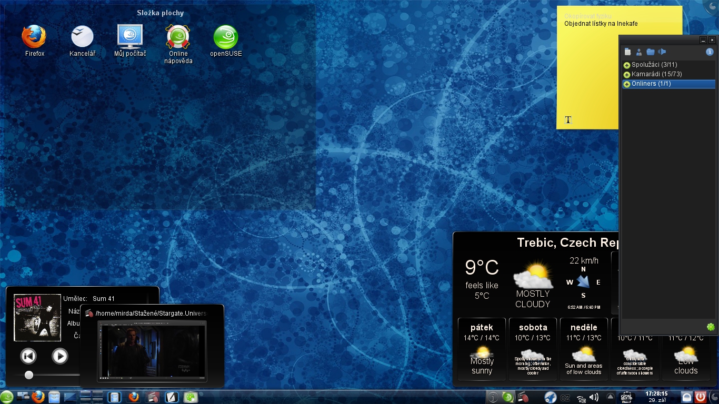
Task: Click the note text 'Objednat lístky na Inekafe'
Action: (601, 24)
